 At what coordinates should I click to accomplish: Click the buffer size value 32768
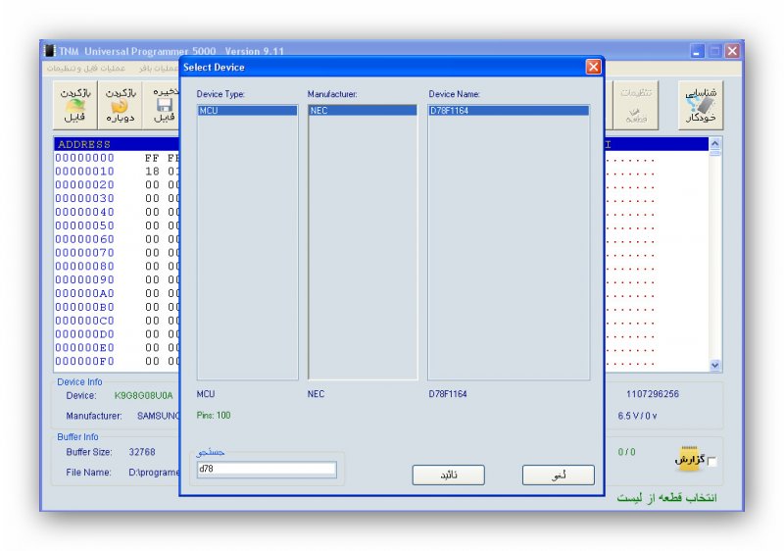coord(142,452)
